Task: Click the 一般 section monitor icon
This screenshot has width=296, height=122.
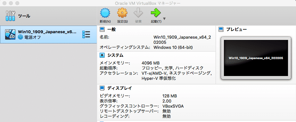Action: click(102, 29)
